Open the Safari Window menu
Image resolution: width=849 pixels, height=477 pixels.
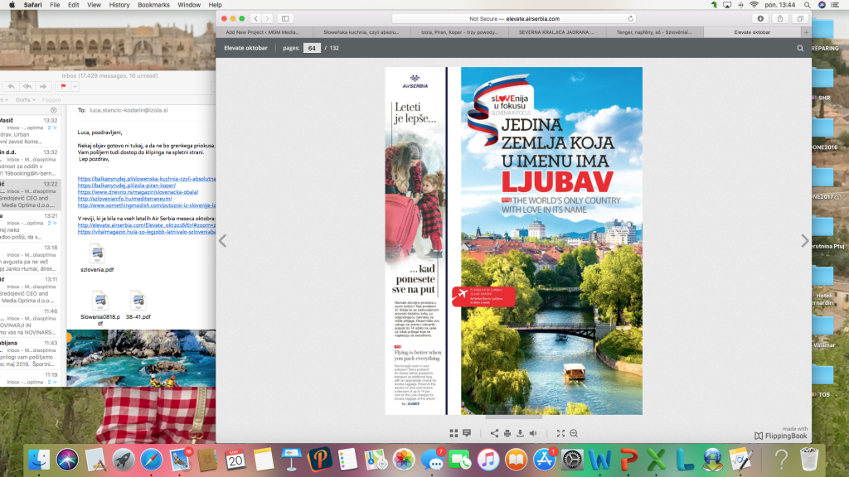tap(189, 5)
